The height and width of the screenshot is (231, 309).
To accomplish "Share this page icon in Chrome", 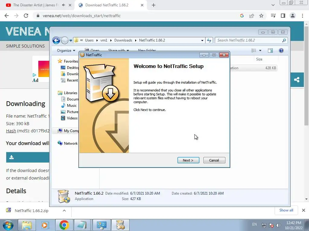I will pos(252,16).
